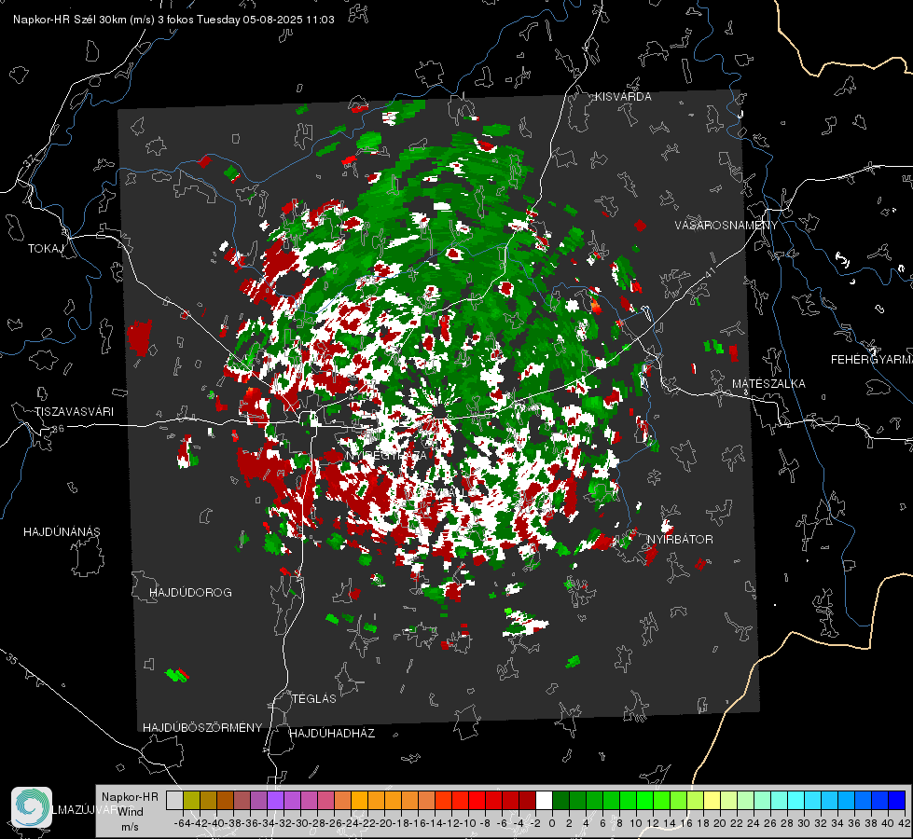Click the pale yellow legend swatch above 18

712,800
